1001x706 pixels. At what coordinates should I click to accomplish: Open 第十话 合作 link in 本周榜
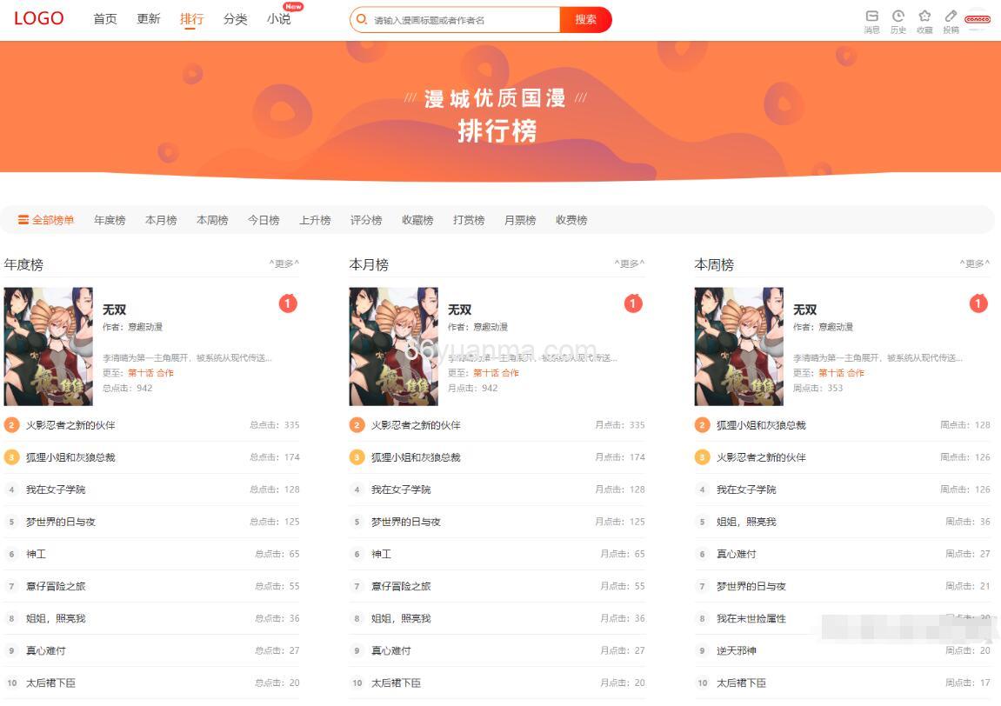(841, 373)
